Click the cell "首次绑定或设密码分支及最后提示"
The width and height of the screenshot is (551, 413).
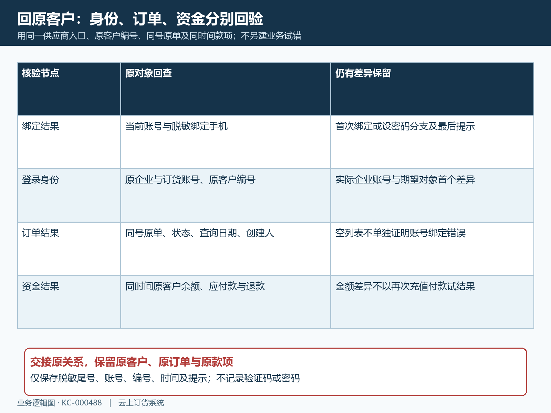[x=432, y=142]
